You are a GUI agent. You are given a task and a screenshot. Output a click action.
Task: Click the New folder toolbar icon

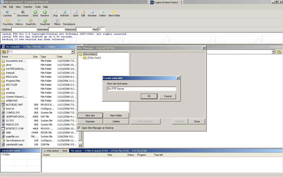pos(114,13)
